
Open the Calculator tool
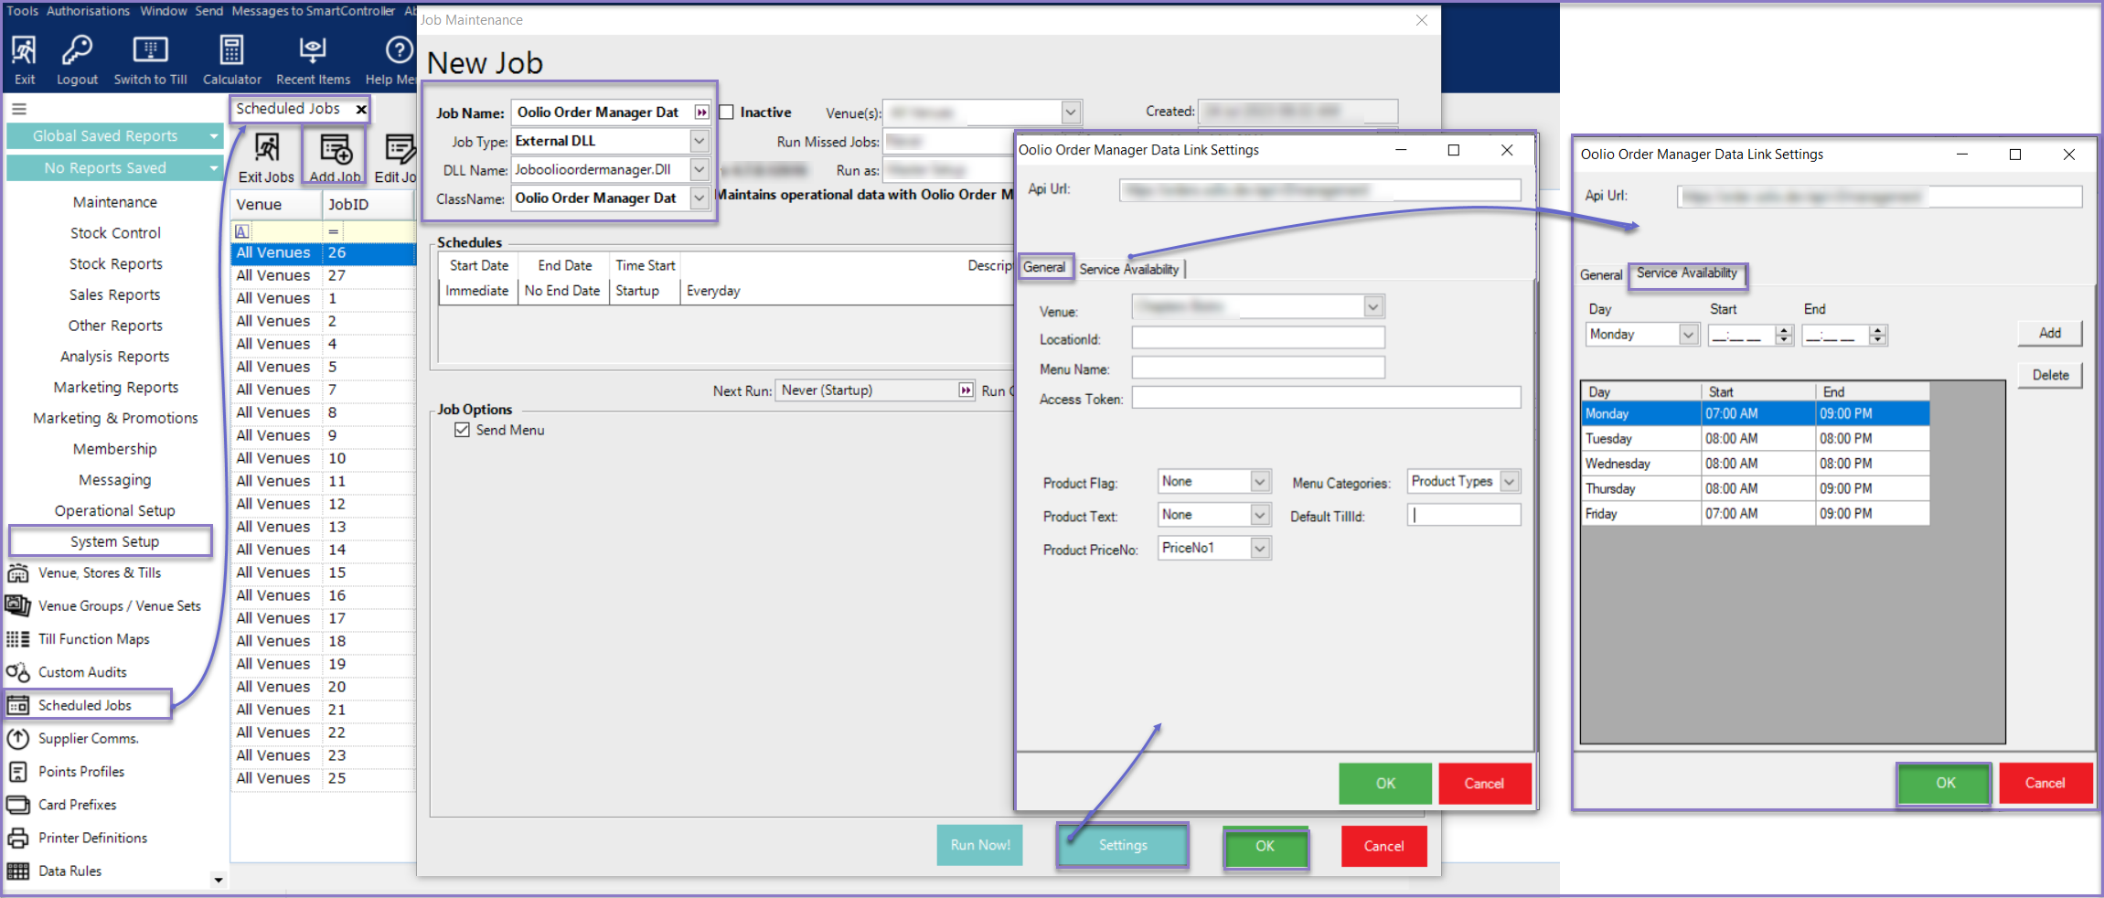(231, 50)
